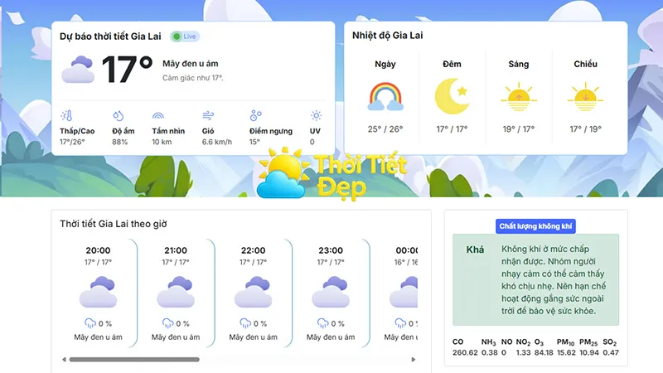Screen dimensions: 663x373
Task: Click the Thời Tiết Đẹp logo
Action: [331, 174]
